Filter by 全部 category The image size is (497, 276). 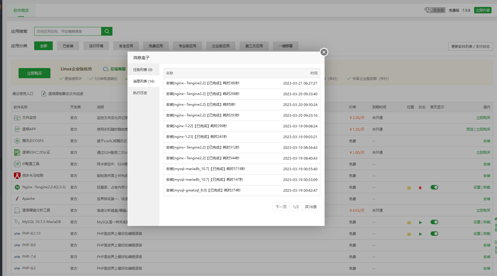43,46
